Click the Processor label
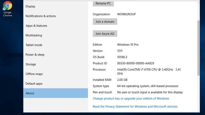The height and width of the screenshot is (115, 205). [x=99, y=70]
